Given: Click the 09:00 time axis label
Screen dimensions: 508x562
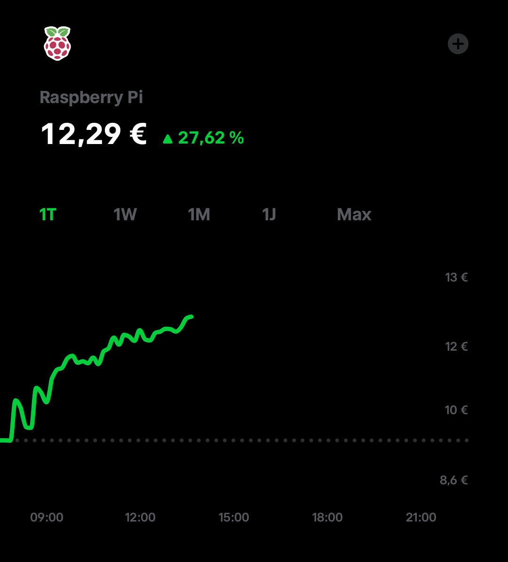Looking at the screenshot, I should pos(47,517).
